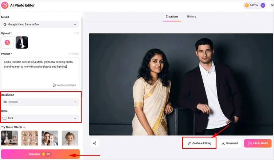274x160 pixels.
Task: Select the uploaded man portrait thumbnail
Action: 21,43
